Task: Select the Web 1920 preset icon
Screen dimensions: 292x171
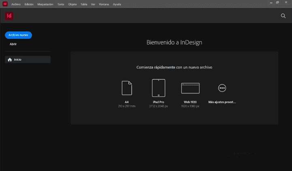Action: tap(190, 88)
